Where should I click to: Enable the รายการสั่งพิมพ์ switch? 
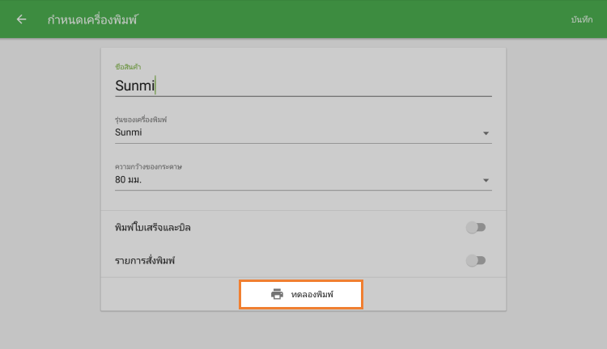point(476,260)
